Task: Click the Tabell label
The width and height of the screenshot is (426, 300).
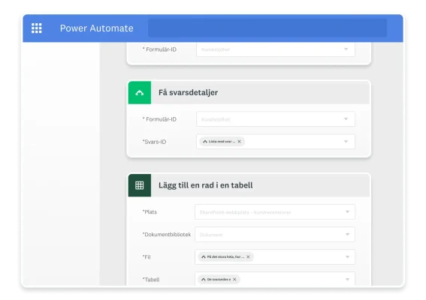Action: [x=151, y=280]
